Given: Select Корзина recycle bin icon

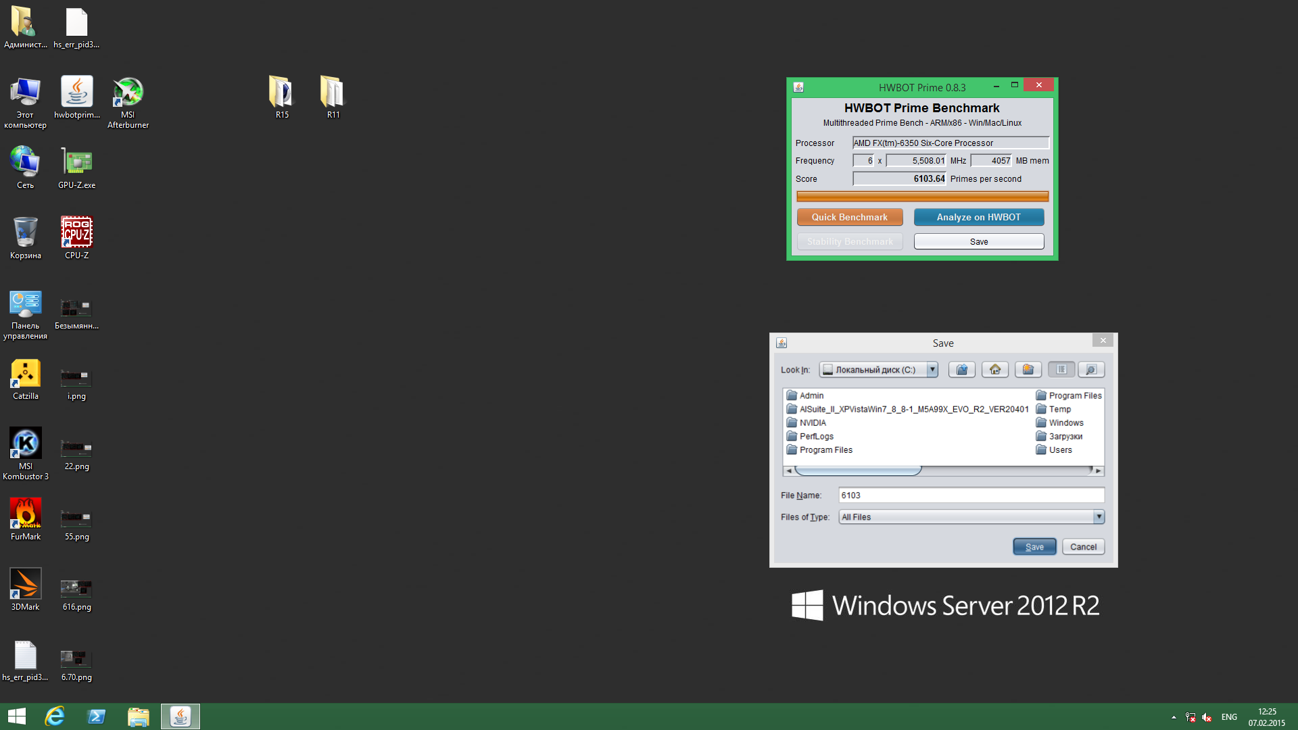Looking at the screenshot, I should [25, 239].
